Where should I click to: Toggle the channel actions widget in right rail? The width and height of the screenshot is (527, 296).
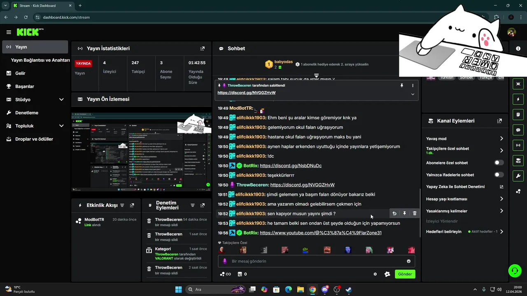(x=518, y=160)
